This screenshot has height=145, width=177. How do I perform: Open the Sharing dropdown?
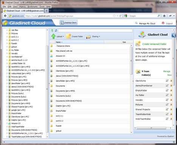click(x=93, y=36)
